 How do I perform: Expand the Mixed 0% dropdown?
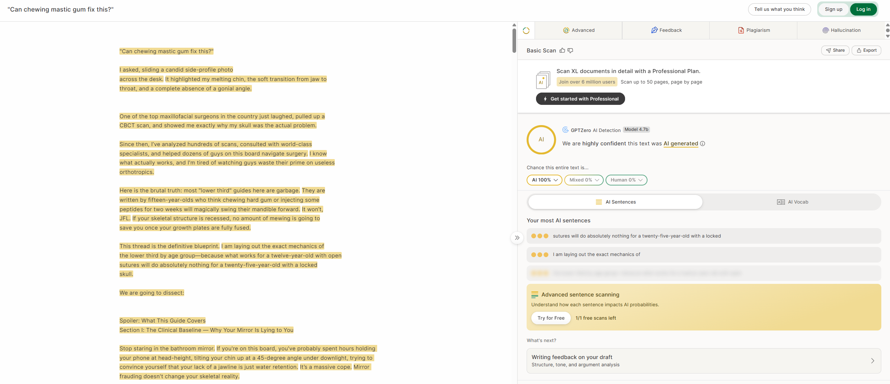pos(584,180)
